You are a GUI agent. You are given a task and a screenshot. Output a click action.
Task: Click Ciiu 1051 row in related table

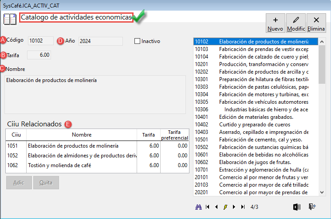(x=97, y=146)
